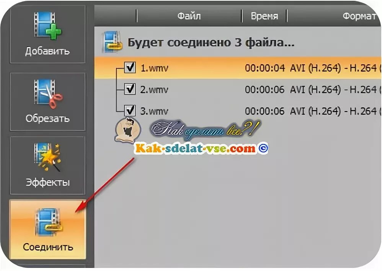Screen dimensions: 382x271
Task: Select the Будет соединено 3 файла group row
Action: [x=238, y=42]
